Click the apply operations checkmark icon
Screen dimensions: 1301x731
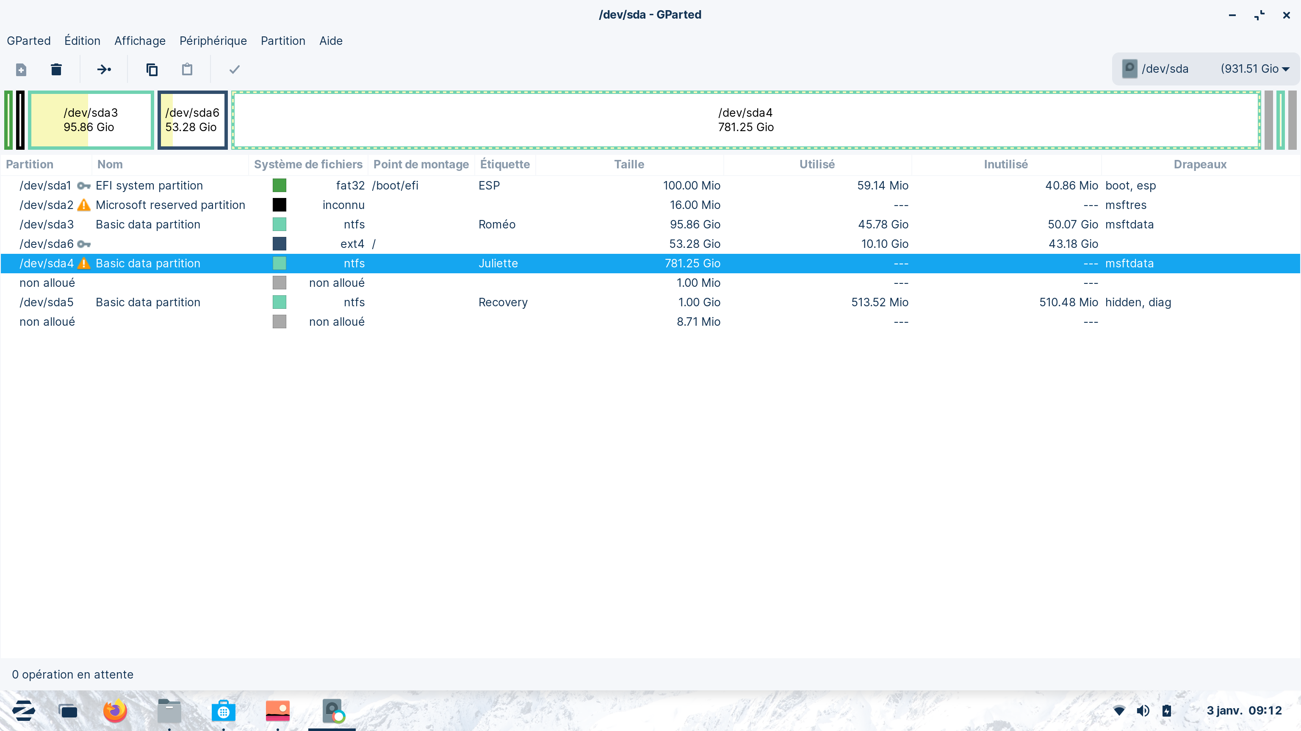(x=234, y=70)
